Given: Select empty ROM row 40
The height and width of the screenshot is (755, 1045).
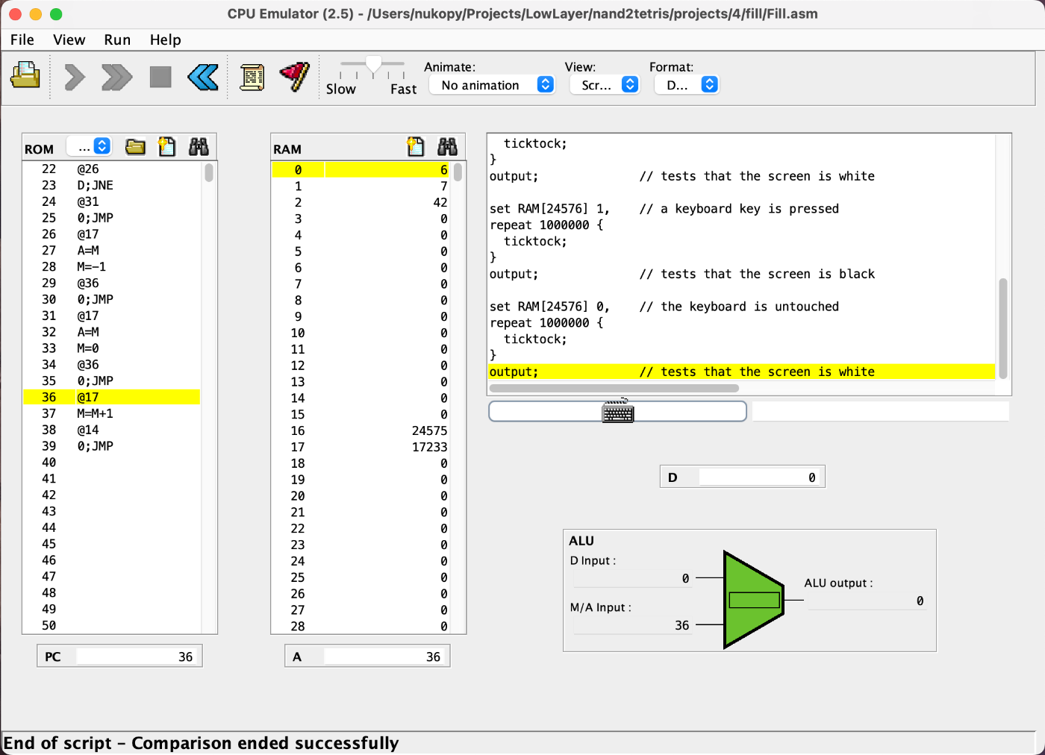Looking at the screenshot, I should tap(112, 463).
